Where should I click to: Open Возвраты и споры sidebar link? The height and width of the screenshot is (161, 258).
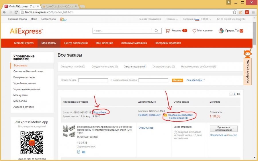pos(24,77)
